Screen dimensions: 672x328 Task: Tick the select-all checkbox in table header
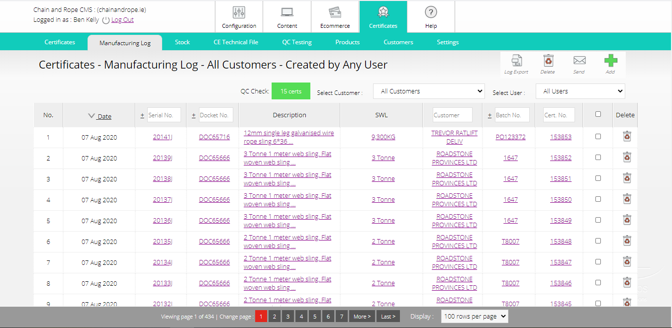pos(598,114)
